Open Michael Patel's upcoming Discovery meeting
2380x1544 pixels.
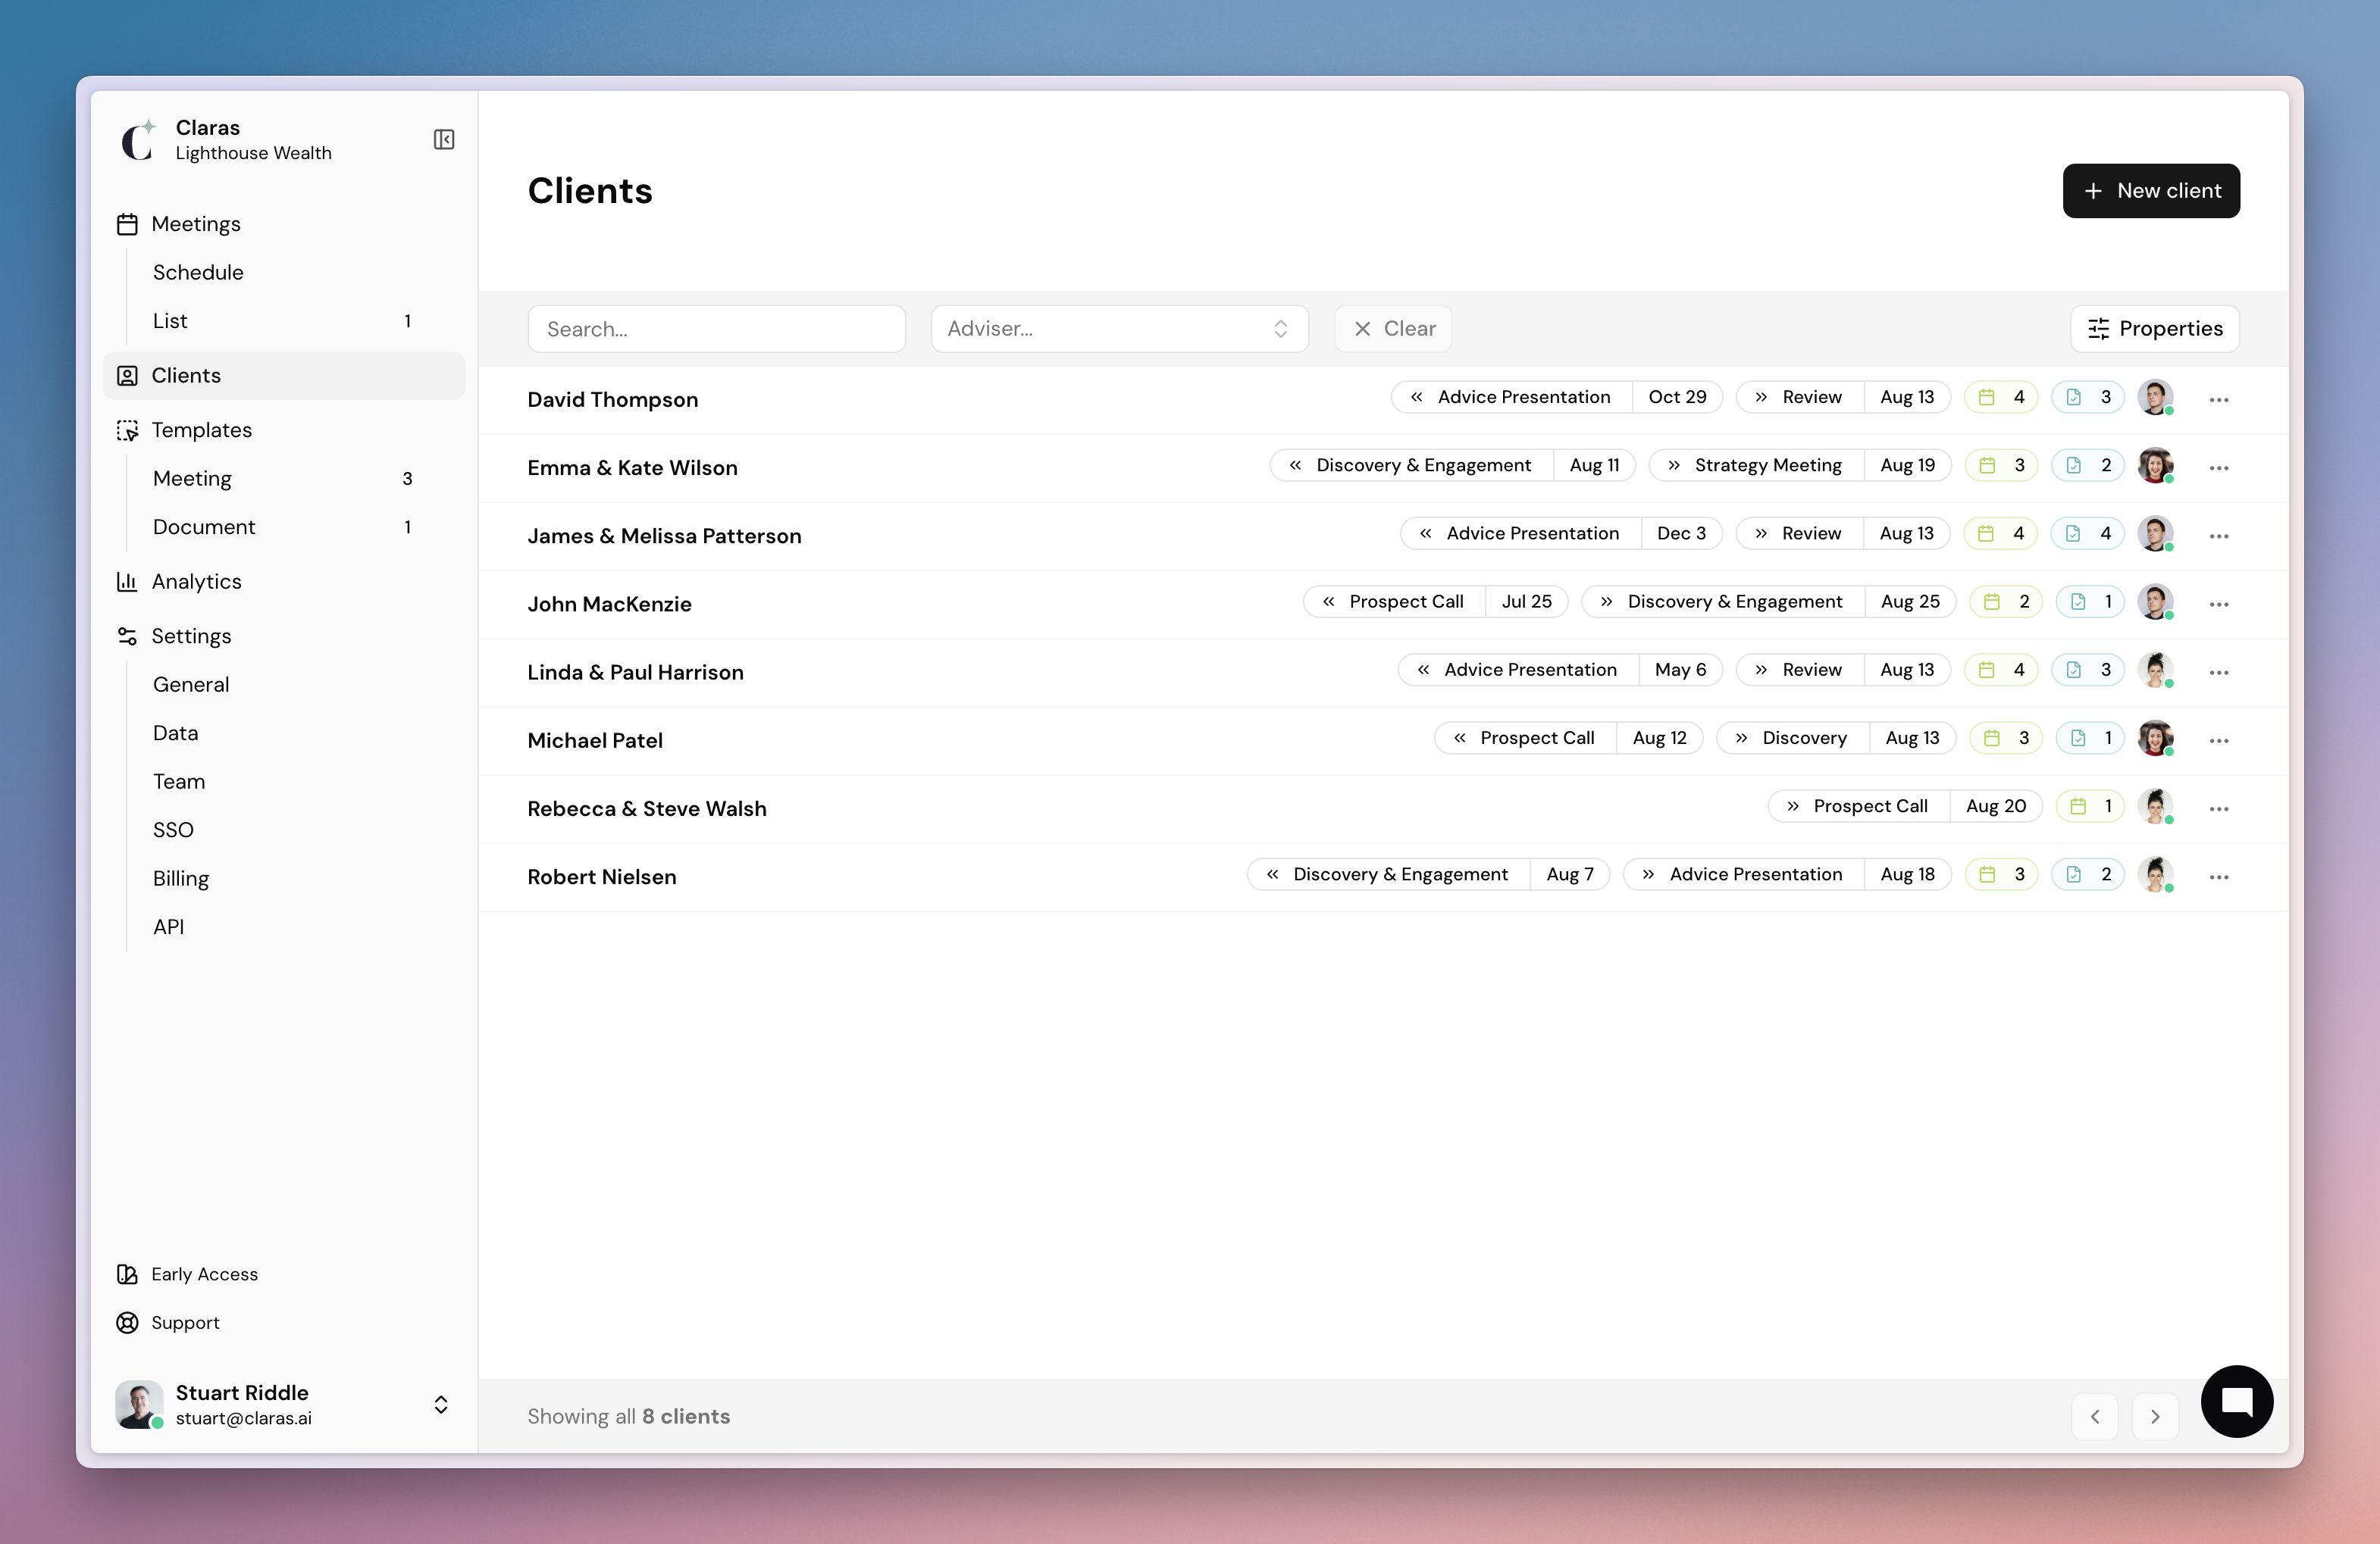tap(1836, 737)
